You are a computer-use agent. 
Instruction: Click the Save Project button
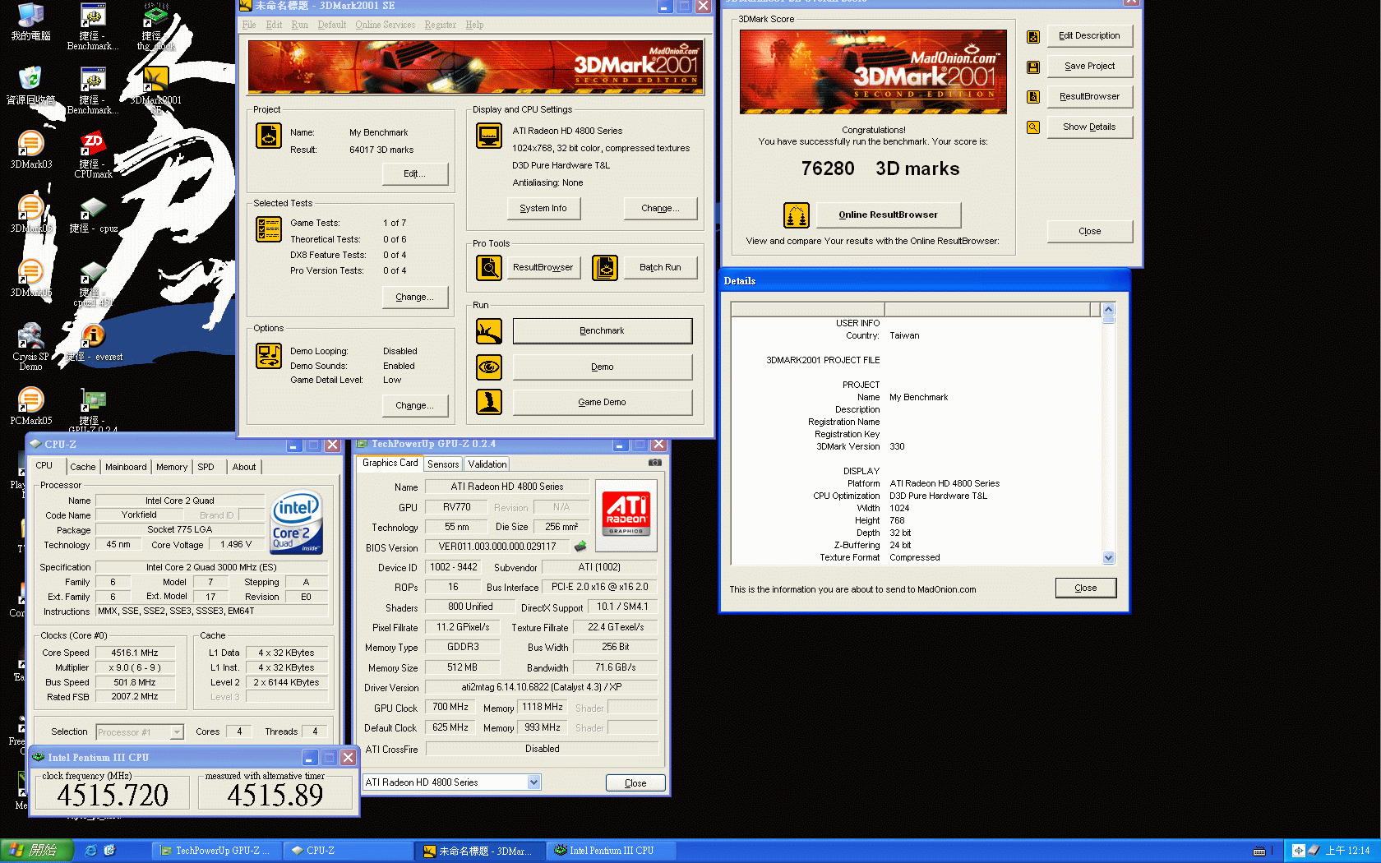(1090, 67)
